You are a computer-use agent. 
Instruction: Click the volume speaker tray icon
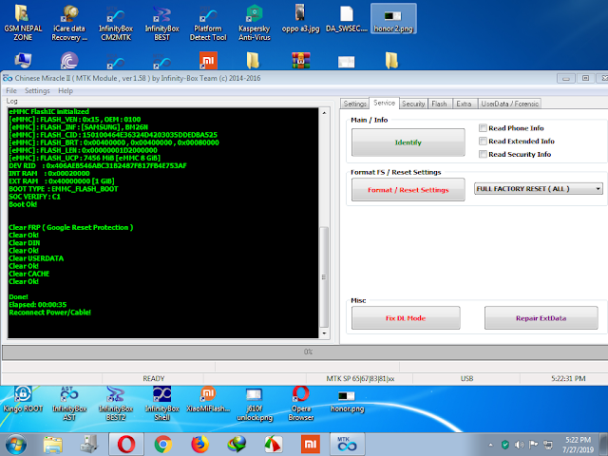[x=519, y=445]
